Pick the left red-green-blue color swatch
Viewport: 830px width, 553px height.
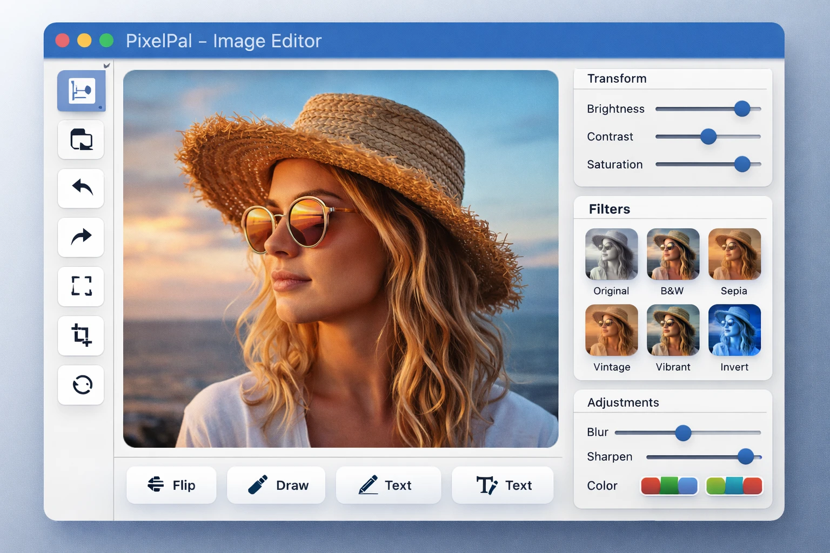[669, 485]
